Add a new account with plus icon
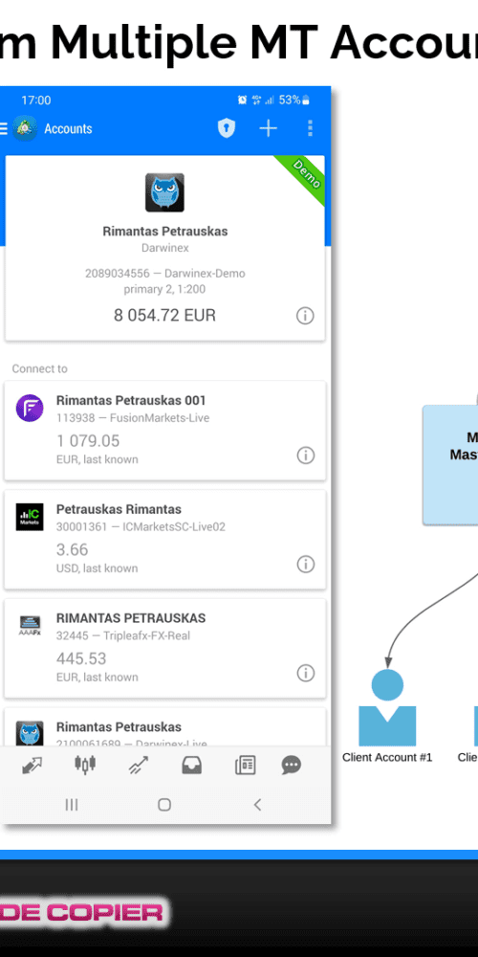This screenshot has width=478, height=957. [269, 128]
